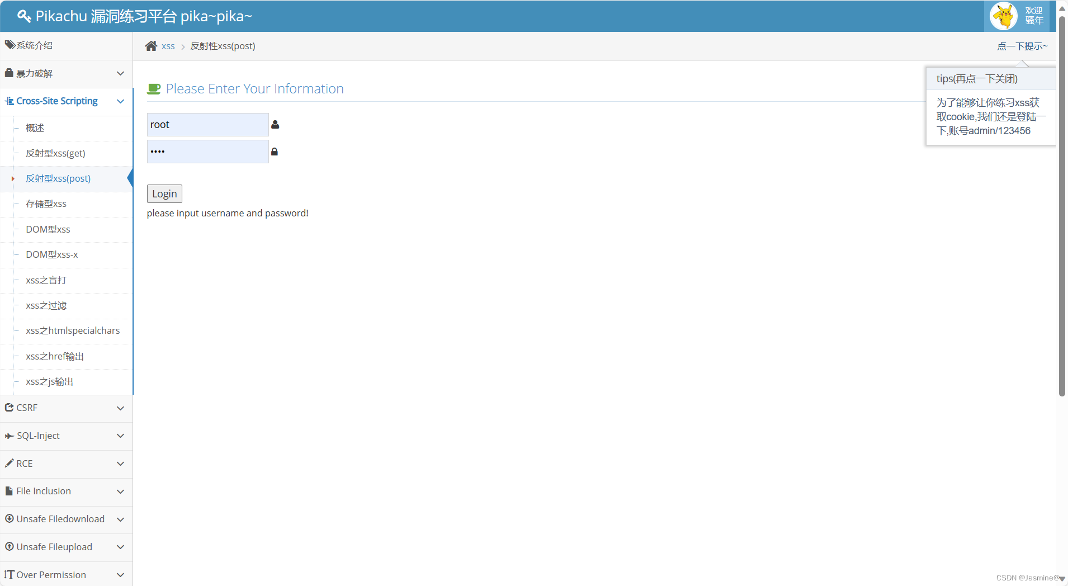Open the xss之过滤 page
This screenshot has height=586, width=1068.
[46, 305]
